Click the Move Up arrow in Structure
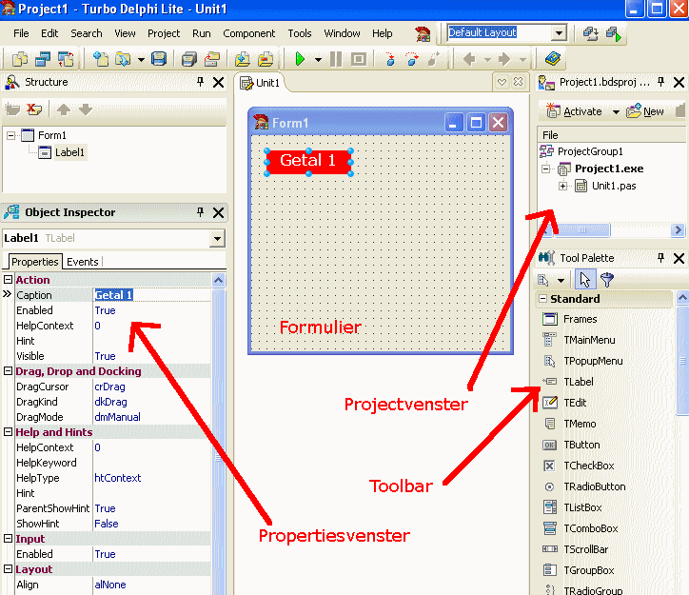The image size is (689, 595). (64, 109)
